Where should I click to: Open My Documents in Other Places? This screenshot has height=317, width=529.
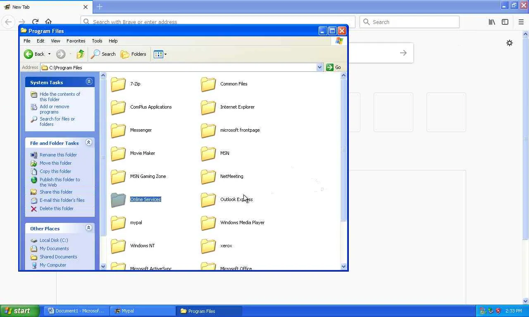point(54,248)
